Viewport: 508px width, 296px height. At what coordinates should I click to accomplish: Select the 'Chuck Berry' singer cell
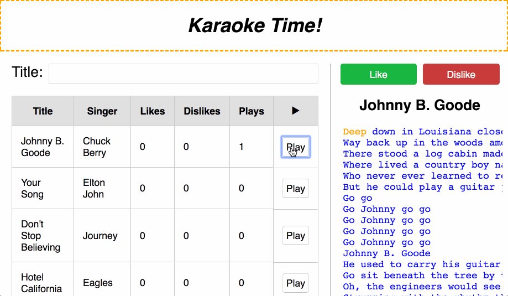point(102,147)
